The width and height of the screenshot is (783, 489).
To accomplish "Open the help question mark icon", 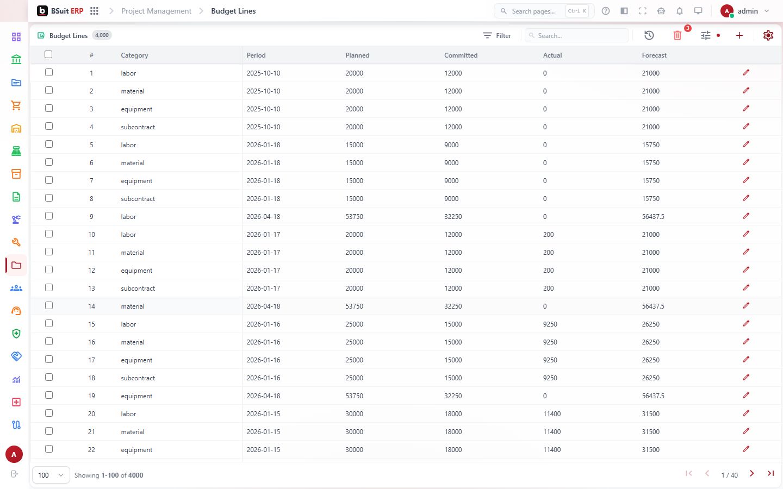I will click(606, 11).
